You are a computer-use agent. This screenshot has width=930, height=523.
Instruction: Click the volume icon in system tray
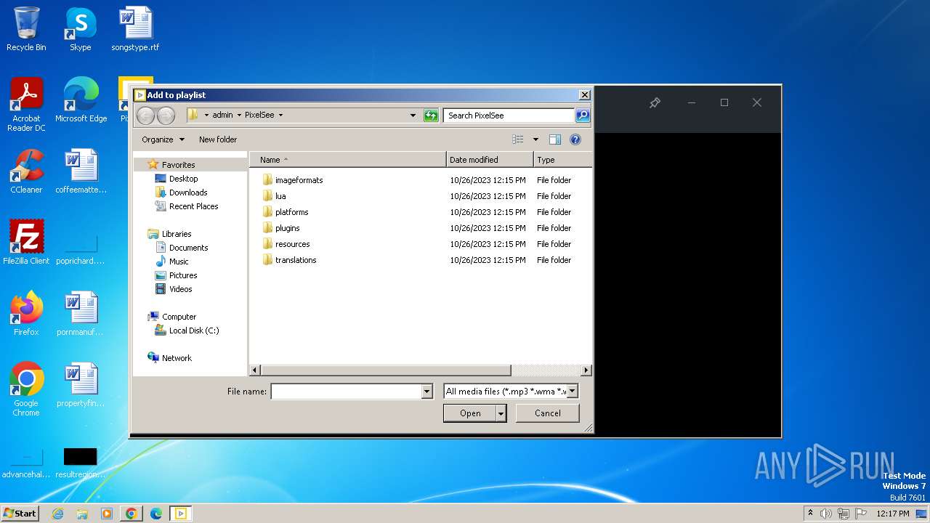point(826,514)
